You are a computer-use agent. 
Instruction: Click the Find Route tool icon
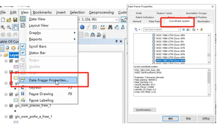[x=116, y=27]
